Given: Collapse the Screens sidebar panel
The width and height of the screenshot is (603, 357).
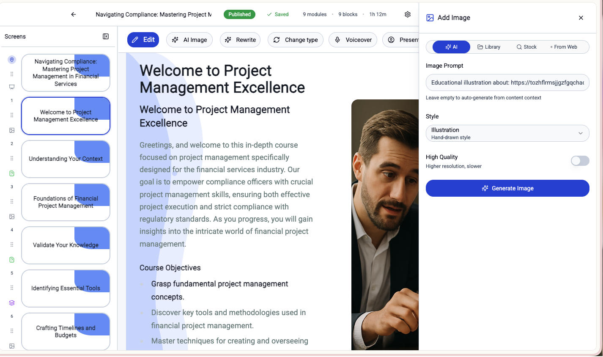Looking at the screenshot, I should (x=106, y=37).
